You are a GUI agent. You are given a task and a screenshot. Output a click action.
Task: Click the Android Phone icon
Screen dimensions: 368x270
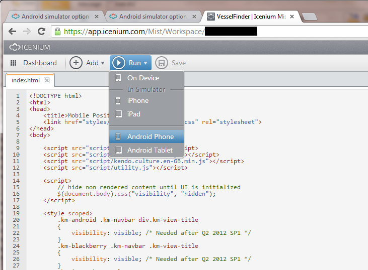point(118,137)
